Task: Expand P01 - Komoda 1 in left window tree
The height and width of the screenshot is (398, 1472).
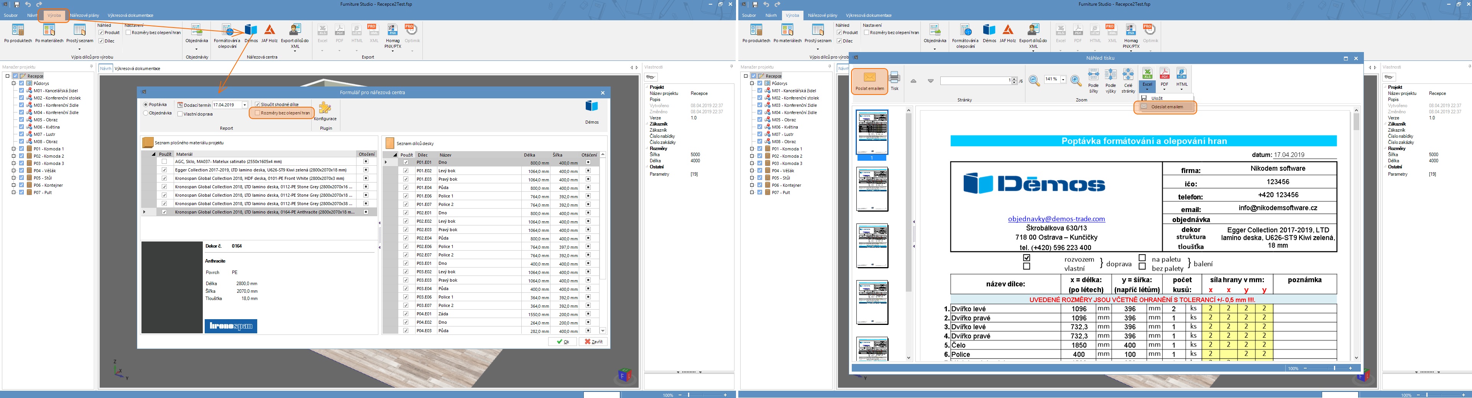Action: pos(14,149)
